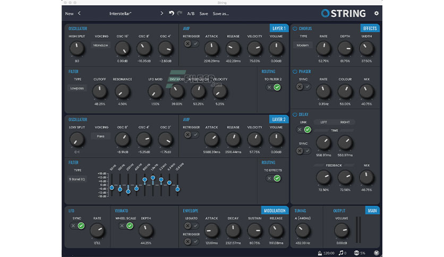Click the Layer 1 High Split knob
This screenshot has height=257, width=444.
(x=76, y=49)
